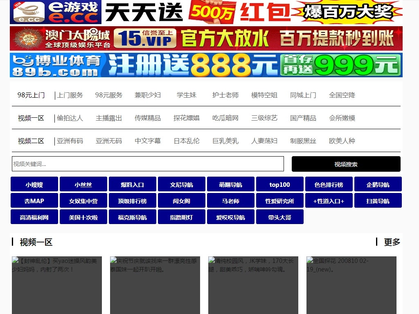Viewport: 419px width, 314px height.
Task: Open the 澳门太阳城 15.VIP banner
Action: tap(206, 38)
